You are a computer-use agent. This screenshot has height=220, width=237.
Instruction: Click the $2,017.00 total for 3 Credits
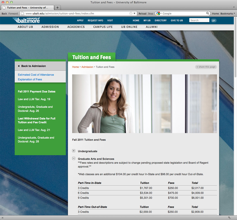tap(197, 188)
